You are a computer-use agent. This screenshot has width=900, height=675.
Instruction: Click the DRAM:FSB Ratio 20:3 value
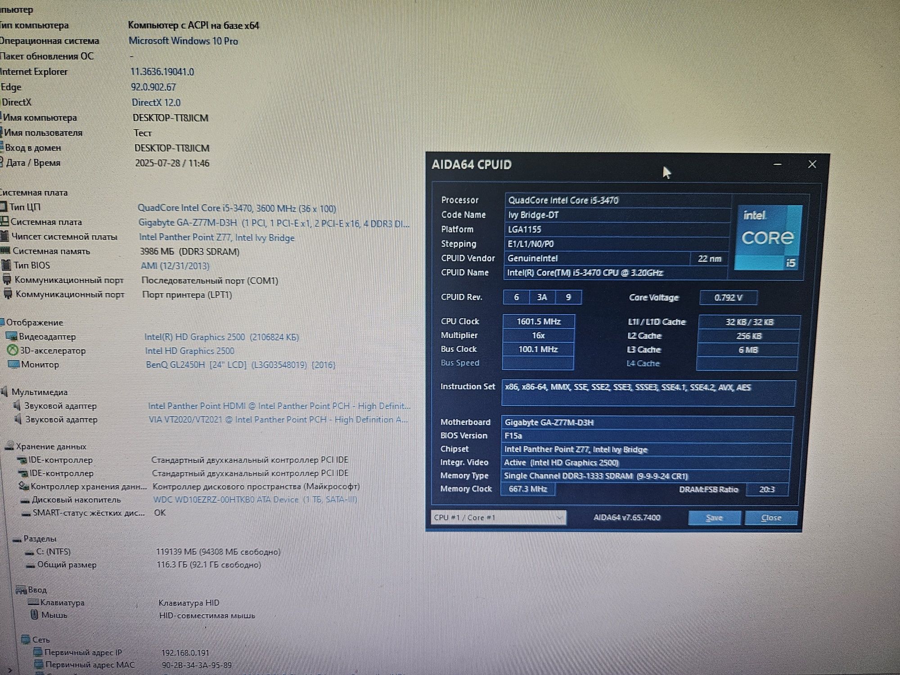click(x=767, y=489)
